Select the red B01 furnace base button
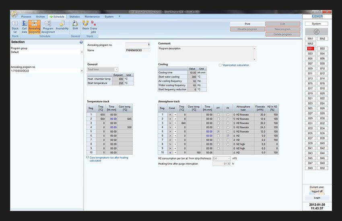Viewport: 342px width, 221px height. [310, 49]
